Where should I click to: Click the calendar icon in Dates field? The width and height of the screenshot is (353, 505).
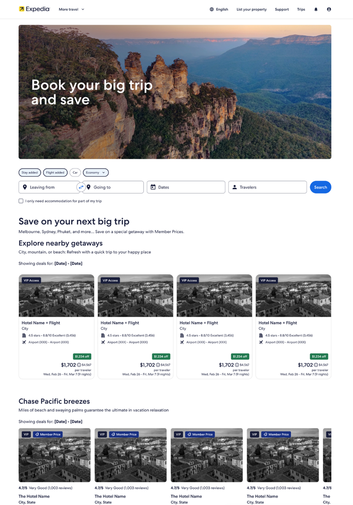pos(153,187)
